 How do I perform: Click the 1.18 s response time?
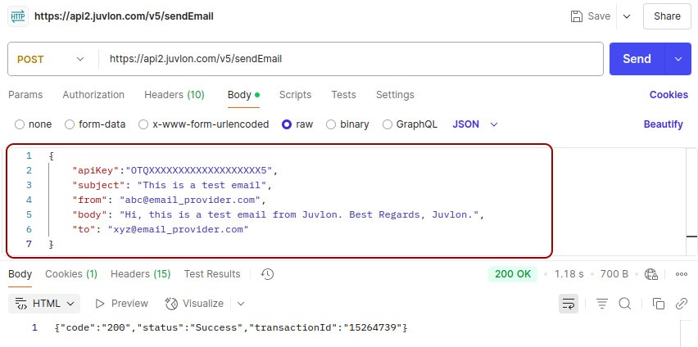tap(569, 274)
